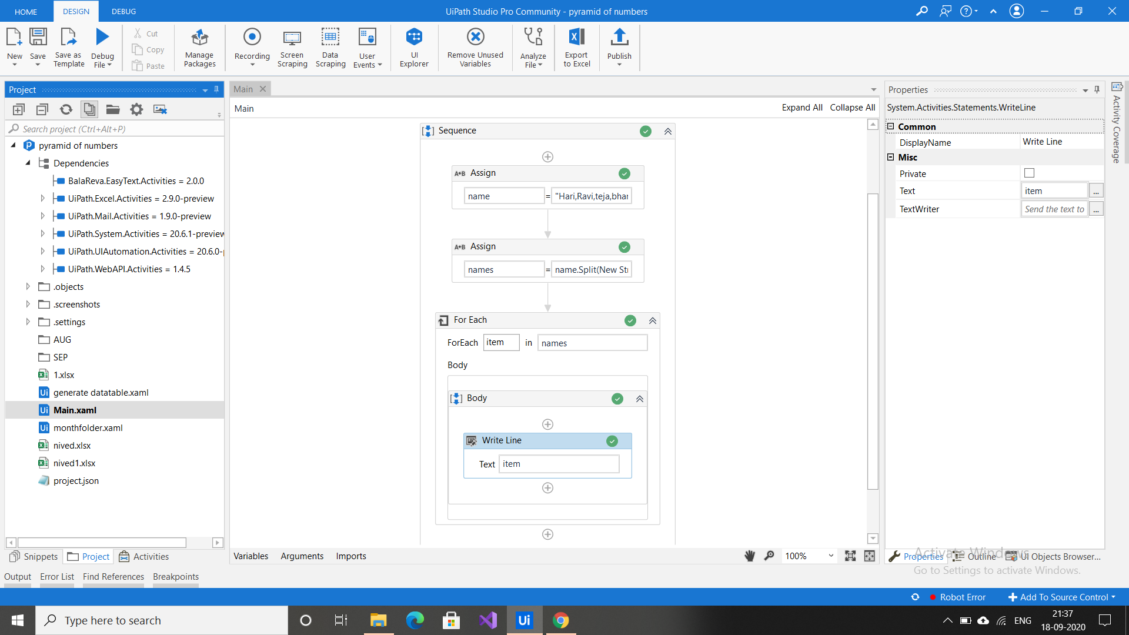This screenshot has height=635, width=1129.
Task: Collapse the For Each activity
Action: click(653, 320)
